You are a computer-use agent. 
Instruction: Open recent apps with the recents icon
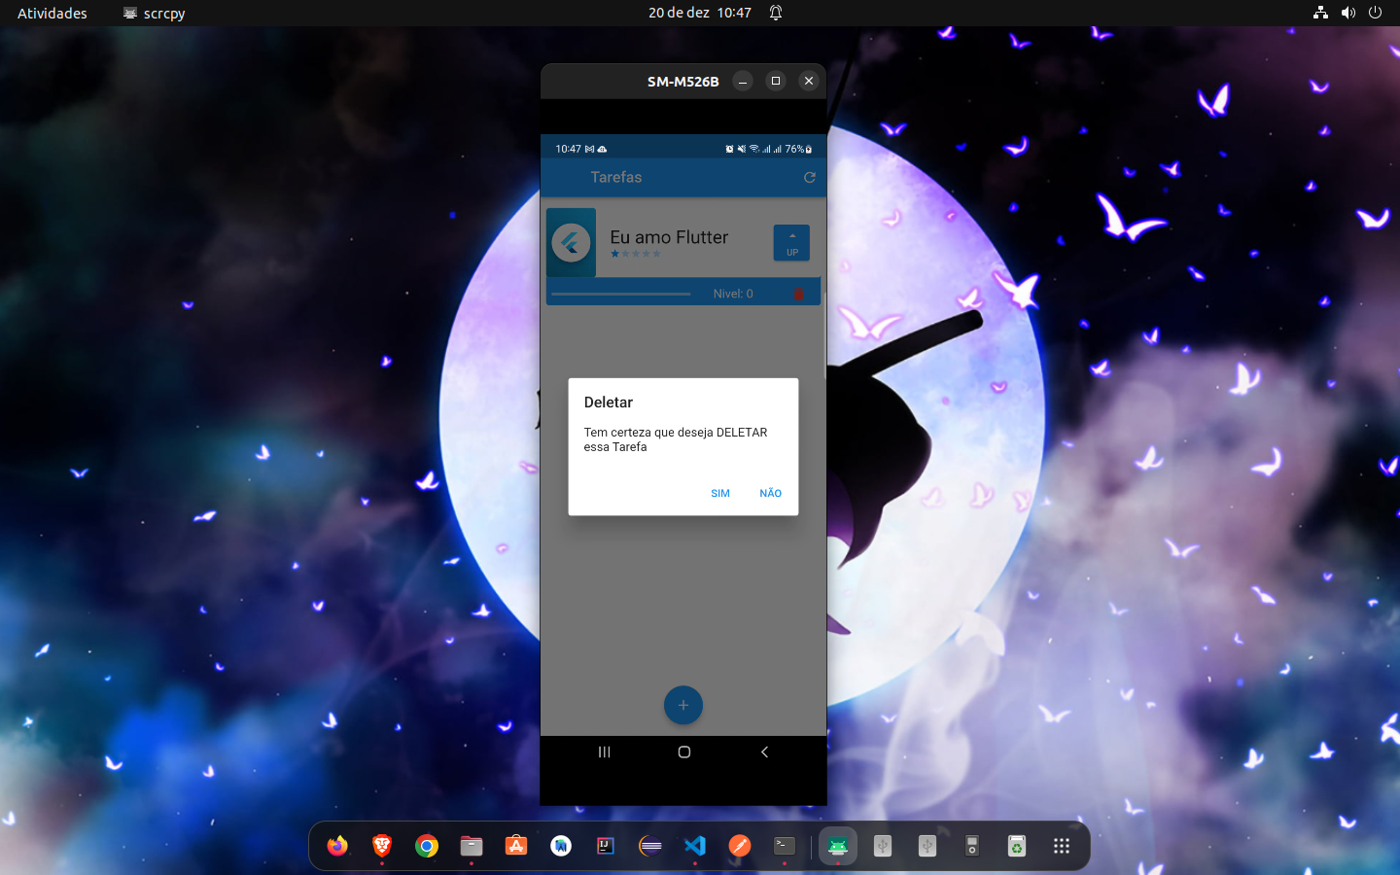(x=605, y=752)
